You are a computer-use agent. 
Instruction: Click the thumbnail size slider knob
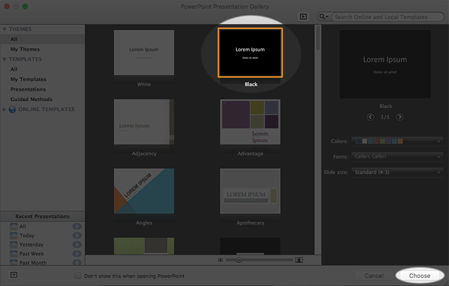click(x=239, y=260)
